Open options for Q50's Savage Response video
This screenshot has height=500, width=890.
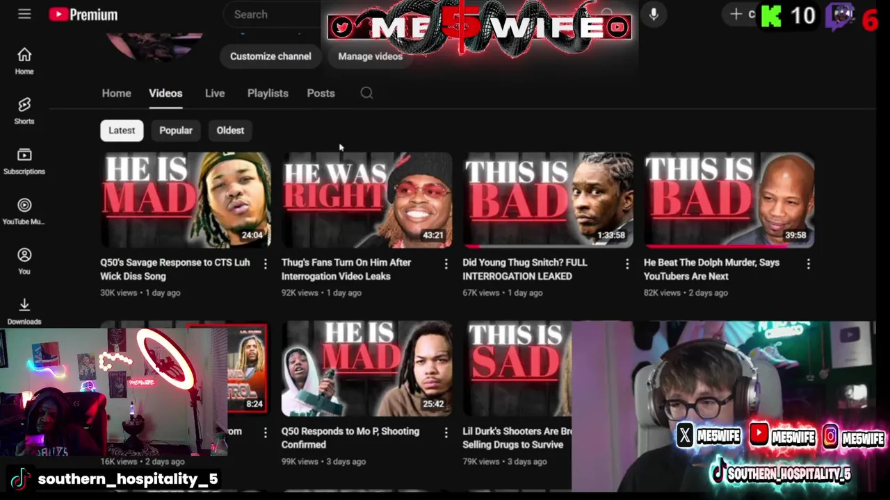click(265, 264)
